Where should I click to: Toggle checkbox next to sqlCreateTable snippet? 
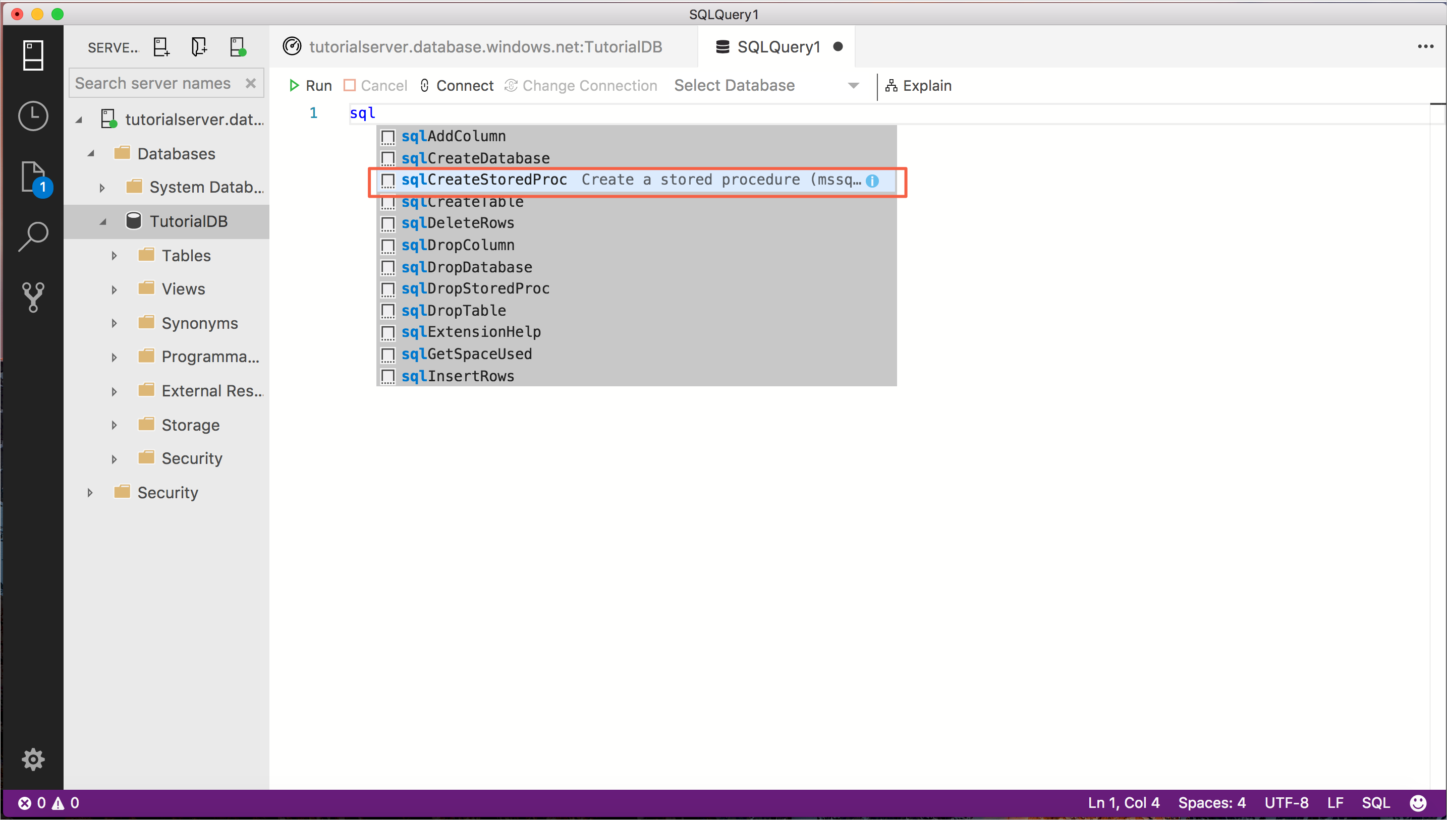click(387, 202)
